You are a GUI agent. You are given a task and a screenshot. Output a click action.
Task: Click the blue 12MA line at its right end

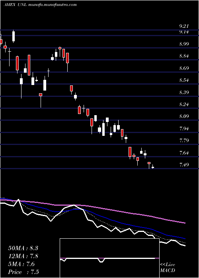point(185,238)
